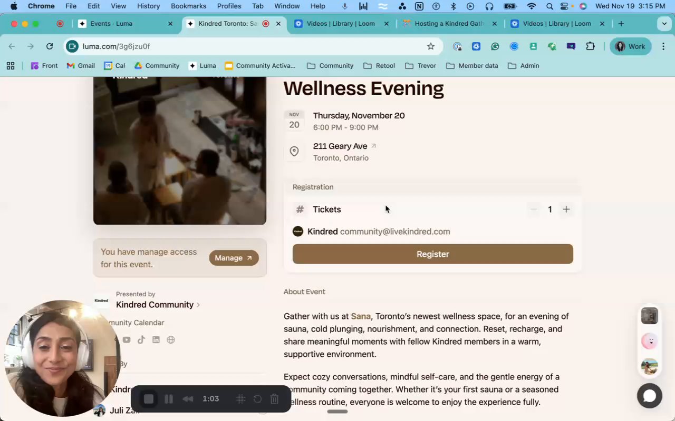Open the Profiles menu

pyautogui.click(x=229, y=6)
